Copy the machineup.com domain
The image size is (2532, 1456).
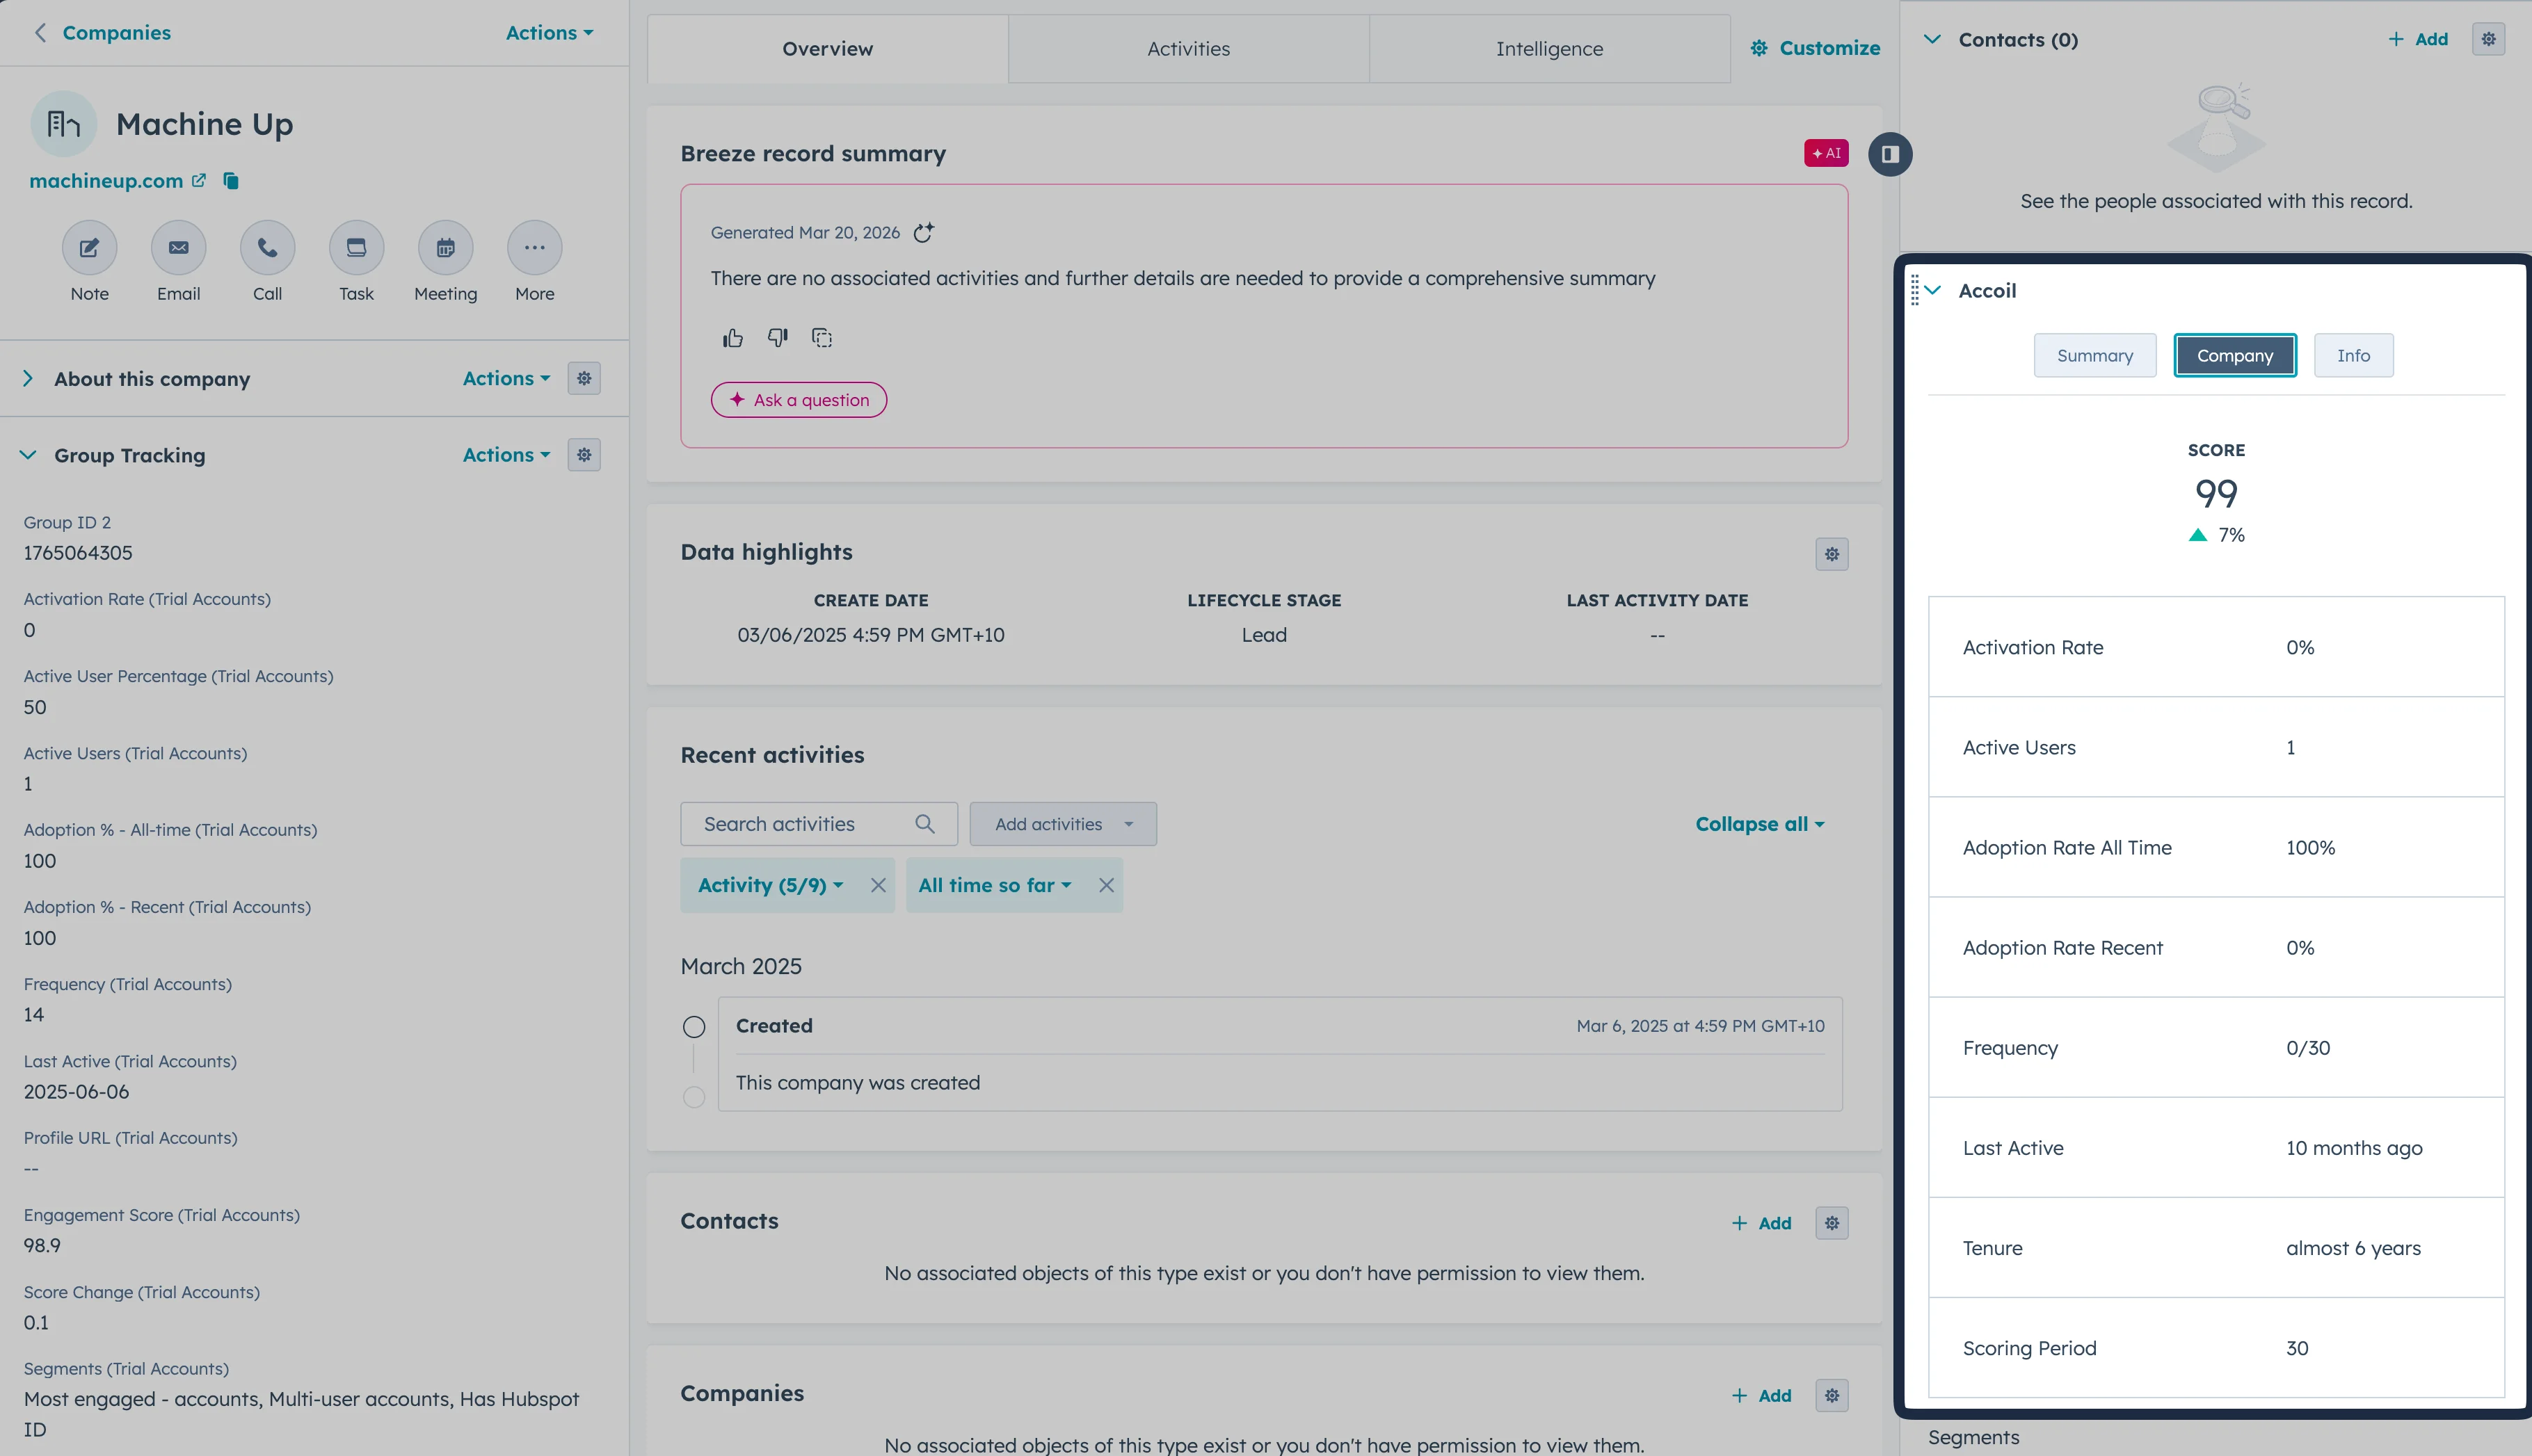pyautogui.click(x=231, y=181)
